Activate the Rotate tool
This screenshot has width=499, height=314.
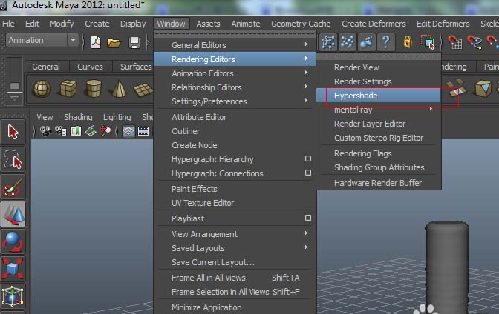pos(13,242)
